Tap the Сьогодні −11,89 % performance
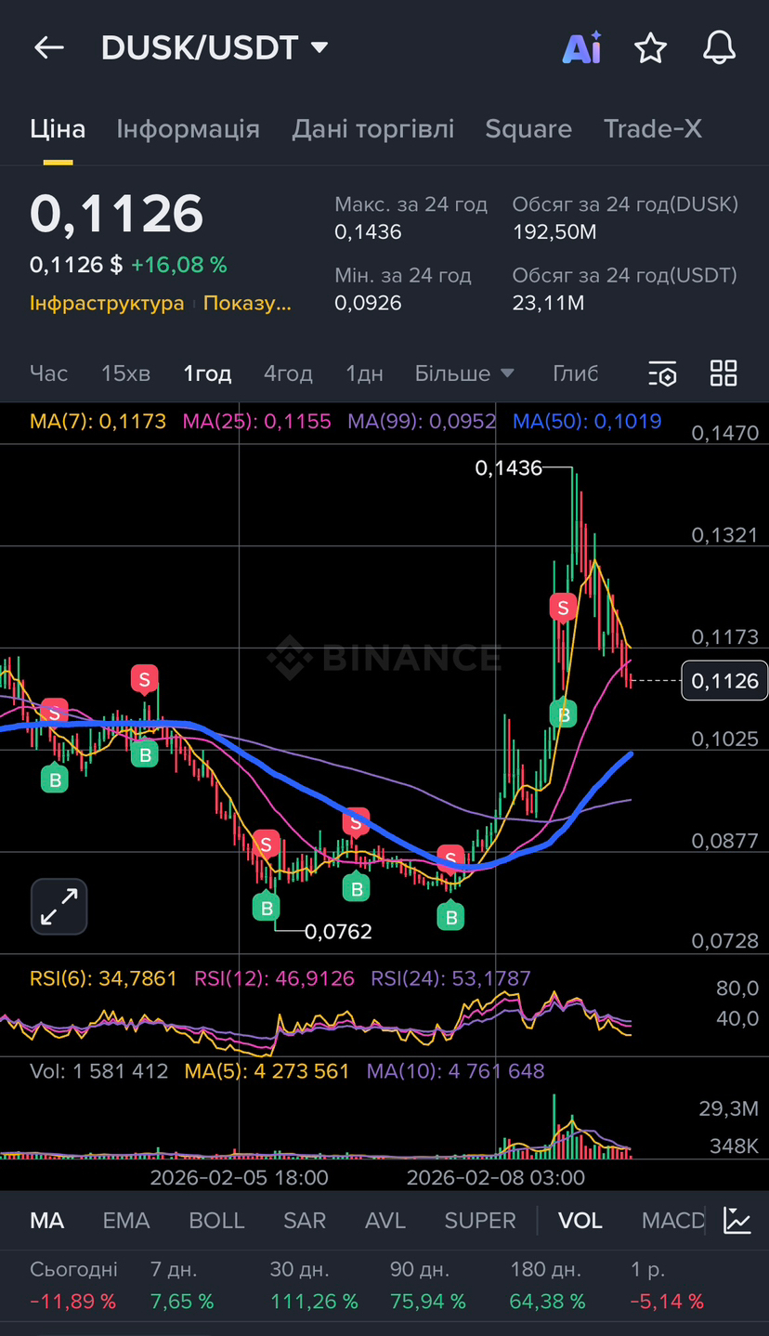This screenshot has height=1336, width=769. click(74, 1285)
